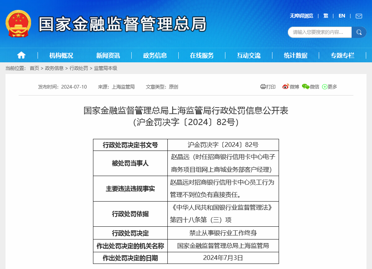
Task: Click the home icon in navigation bar
Action: (21, 55)
